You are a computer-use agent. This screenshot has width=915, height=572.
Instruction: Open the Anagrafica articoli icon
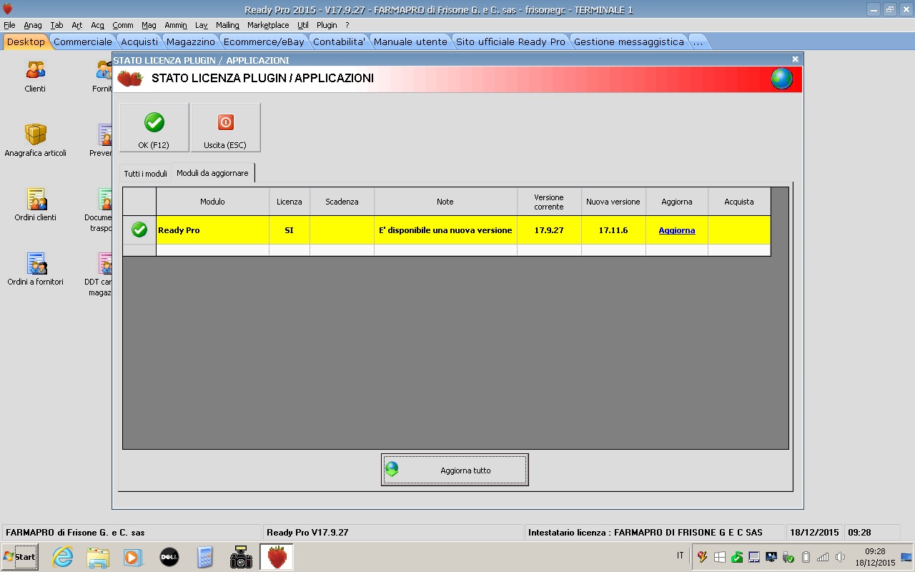(x=35, y=140)
